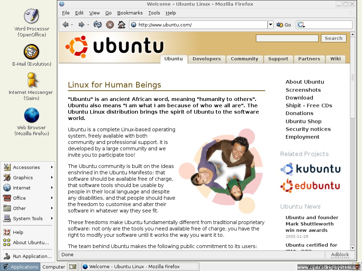Viewport: 362px width, 271px height.
Task: Select the Ubuntu site tab
Action: click(x=174, y=59)
